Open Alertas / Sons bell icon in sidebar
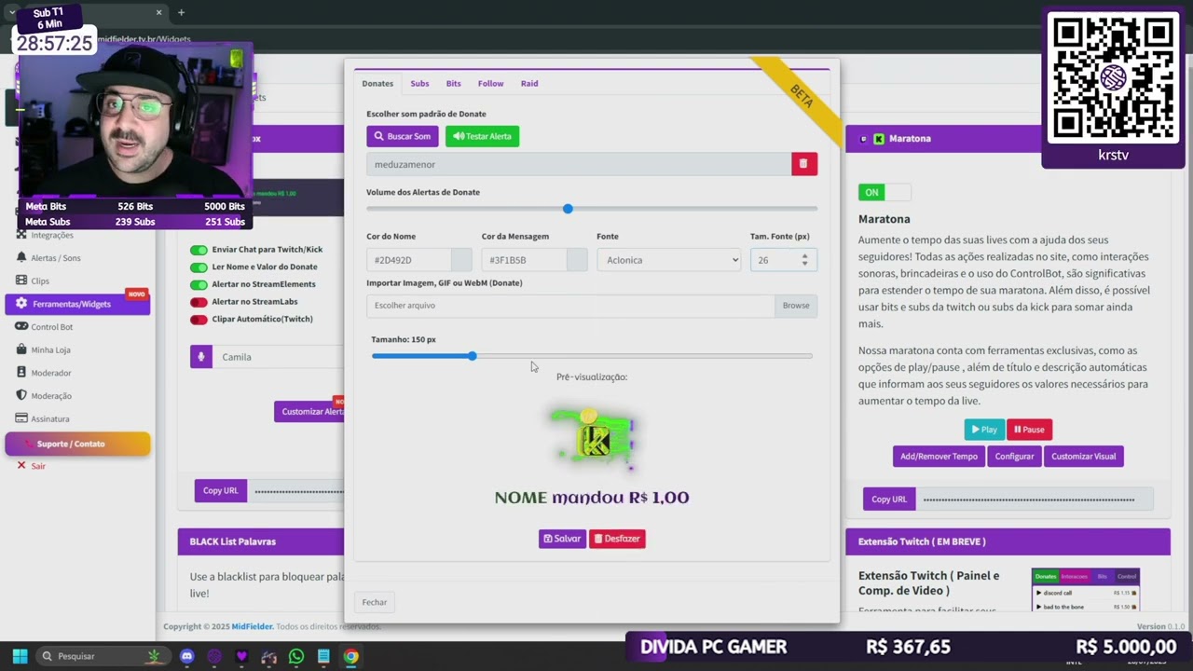Viewport: 1193px width, 671px height. point(21,257)
